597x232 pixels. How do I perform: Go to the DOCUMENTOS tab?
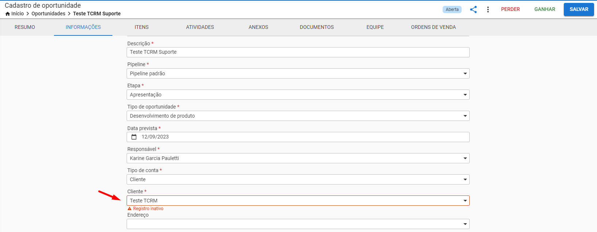click(317, 27)
